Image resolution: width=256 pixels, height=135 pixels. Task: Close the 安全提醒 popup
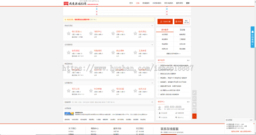click(x=251, y=120)
